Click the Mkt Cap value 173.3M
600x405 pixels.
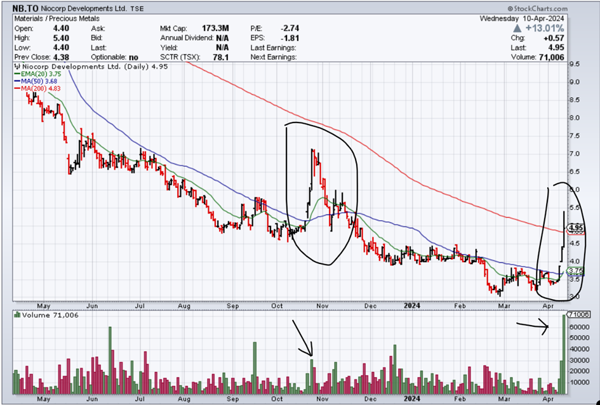(x=215, y=29)
